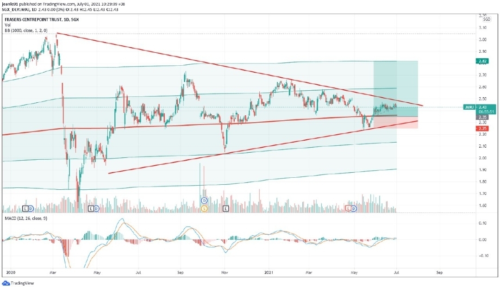Select the BB (1000, close, 1, 2, 0) indicator label
The height and width of the screenshot is (287, 500).
(26, 30)
